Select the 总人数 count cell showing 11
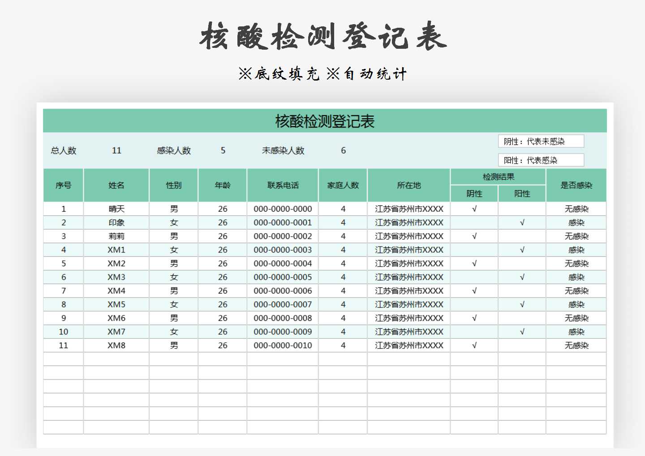Screen dimensions: 645x456 click(x=117, y=150)
